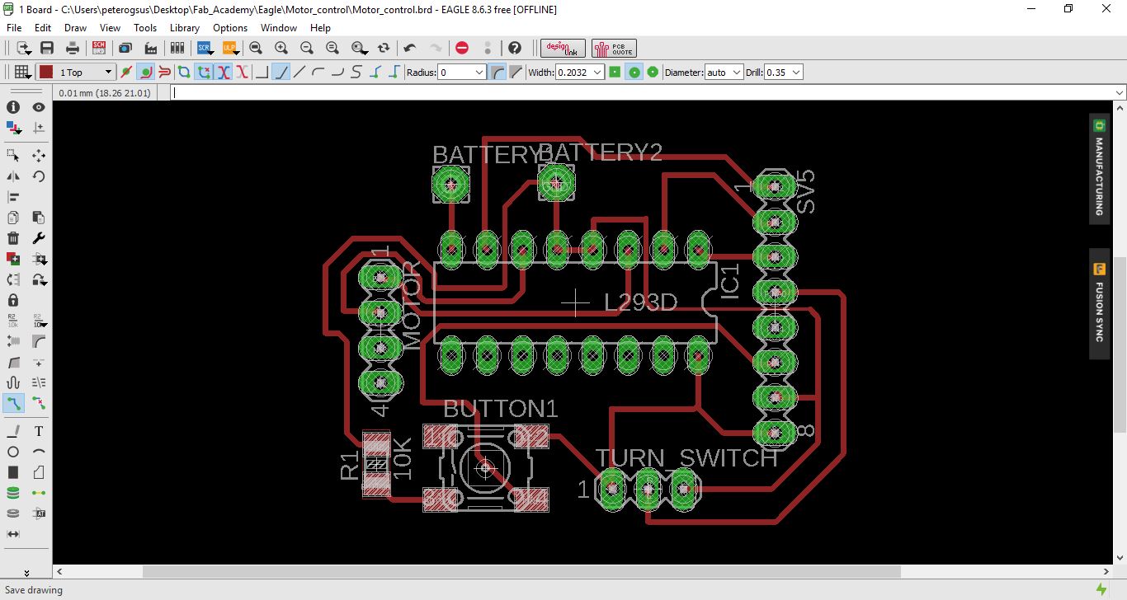Expand the left toolbar overflow chevron
This screenshot has height=600, width=1127.
(26, 572)
